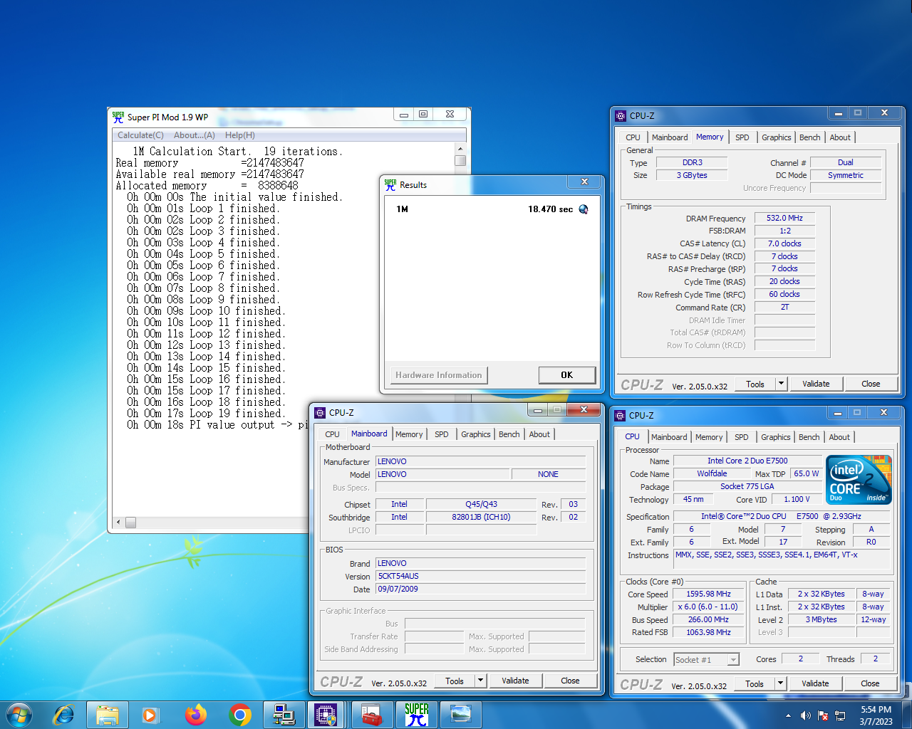Open Mainboard tab in the Memory window
This screenshot has height=729, width=912.
tap(670, 137)
